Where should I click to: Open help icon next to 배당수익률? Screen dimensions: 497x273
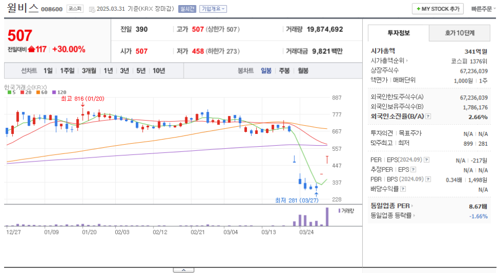(x=403, y=189)
